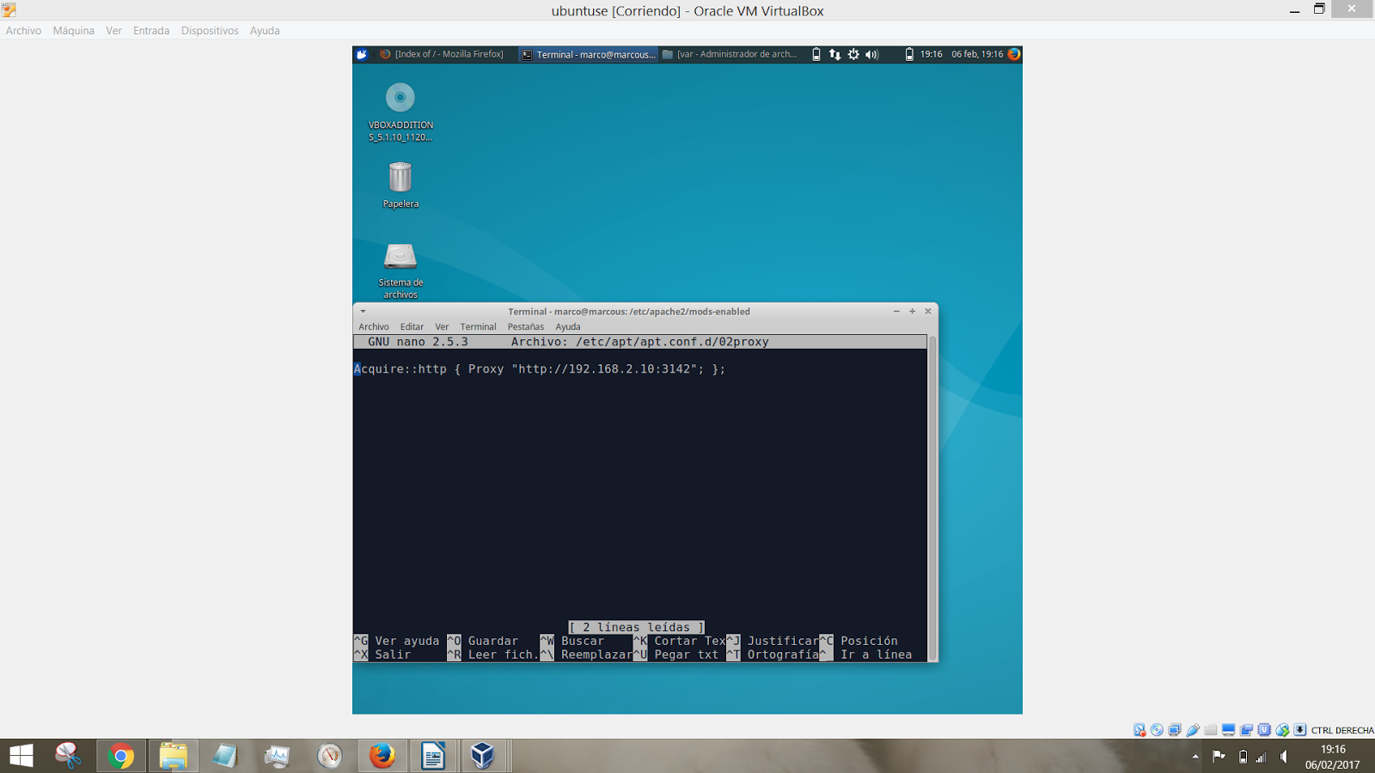
Task: Open the Snipping Tool taskbar icon
Action: coord(68,756)
